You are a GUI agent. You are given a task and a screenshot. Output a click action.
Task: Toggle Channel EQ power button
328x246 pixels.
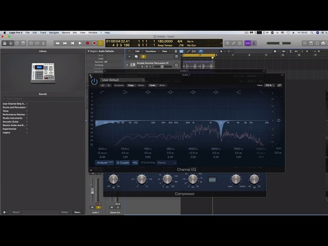[x=94, y=81]
